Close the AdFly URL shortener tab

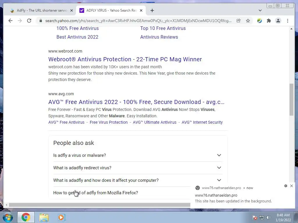point(72,10)
